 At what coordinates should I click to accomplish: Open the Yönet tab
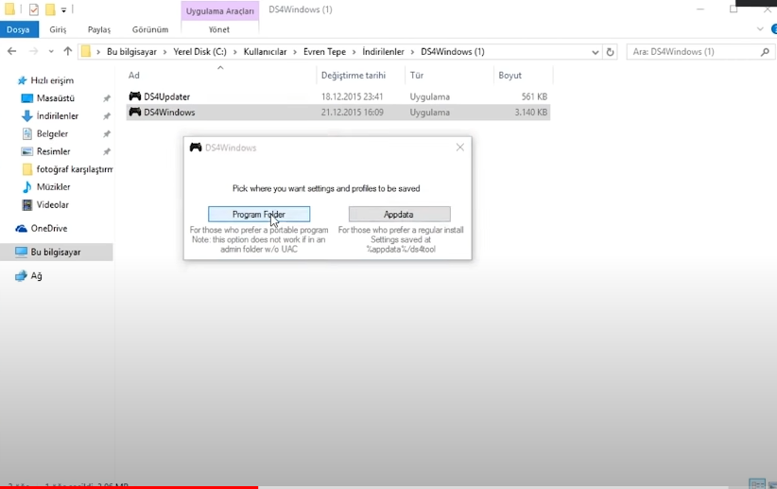(x=219, y=29)
